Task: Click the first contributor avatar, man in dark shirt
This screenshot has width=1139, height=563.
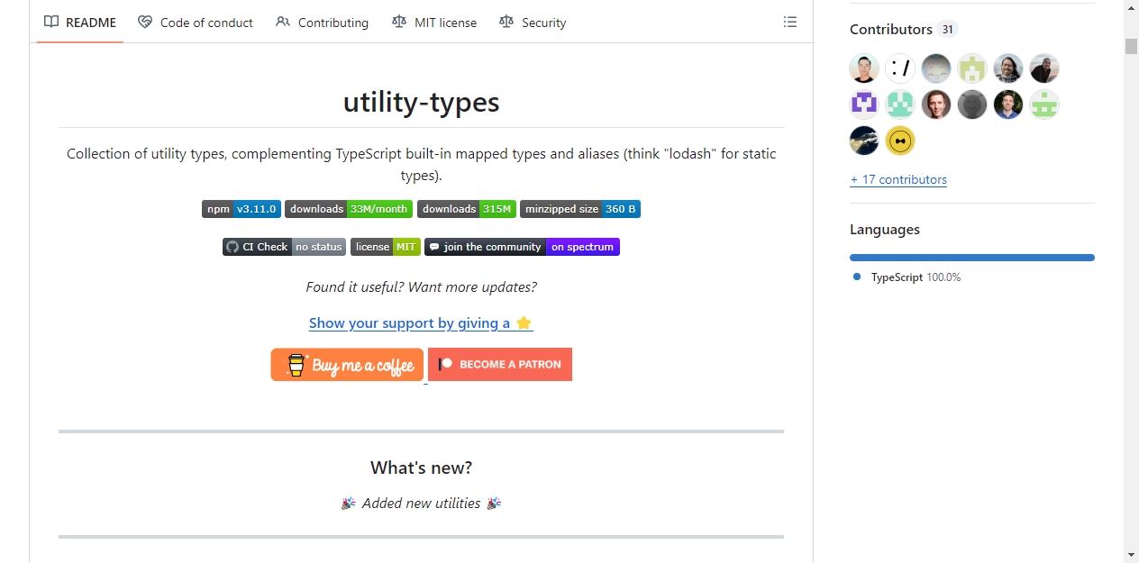Action: pyautogui.click(x=864, y=68)
